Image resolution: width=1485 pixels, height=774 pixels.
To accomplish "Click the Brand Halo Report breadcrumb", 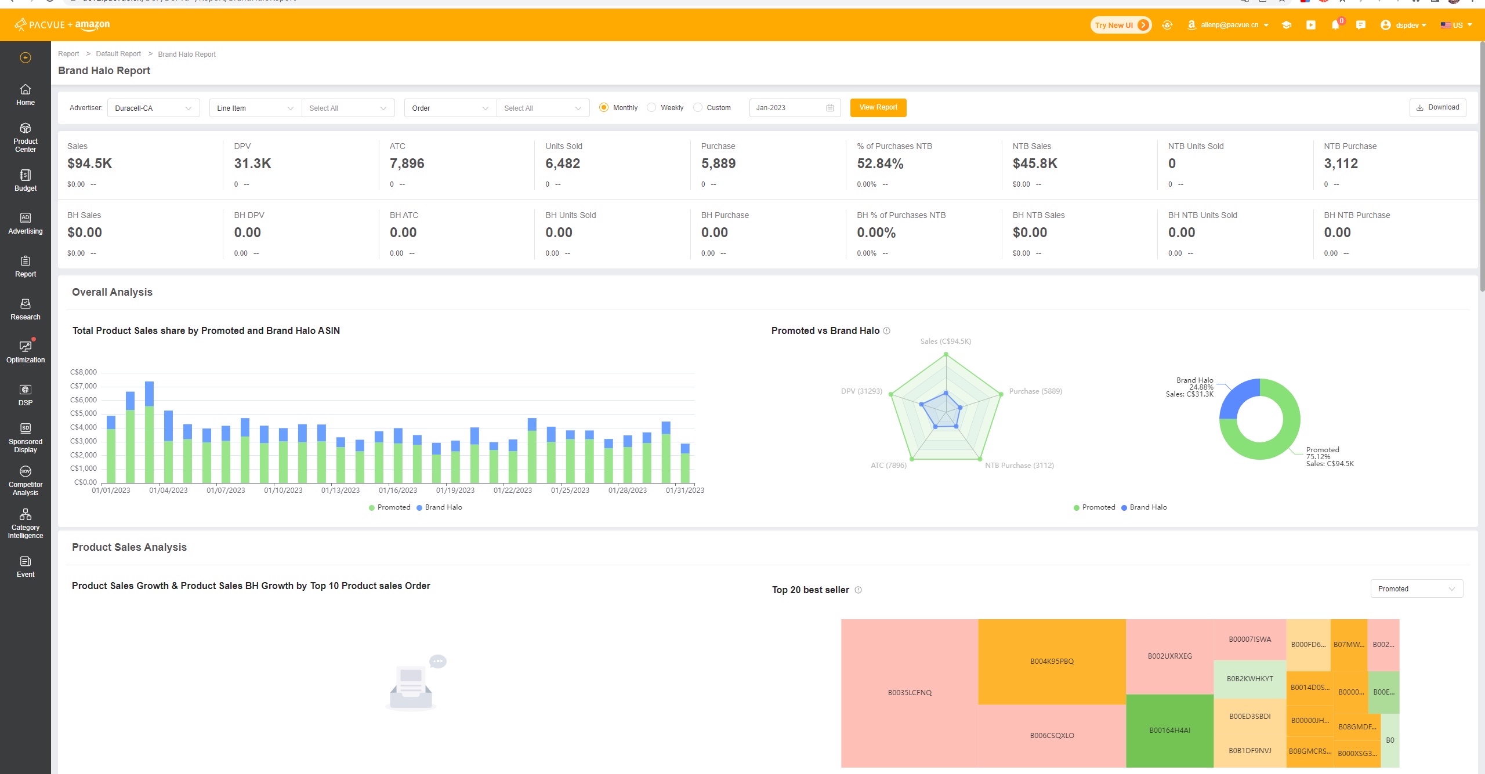I will 187,54.
